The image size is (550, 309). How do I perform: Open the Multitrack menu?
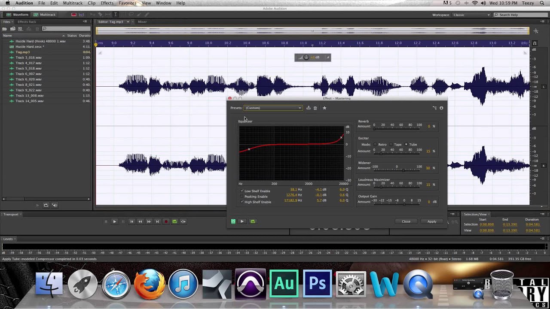tap(73, 3)
